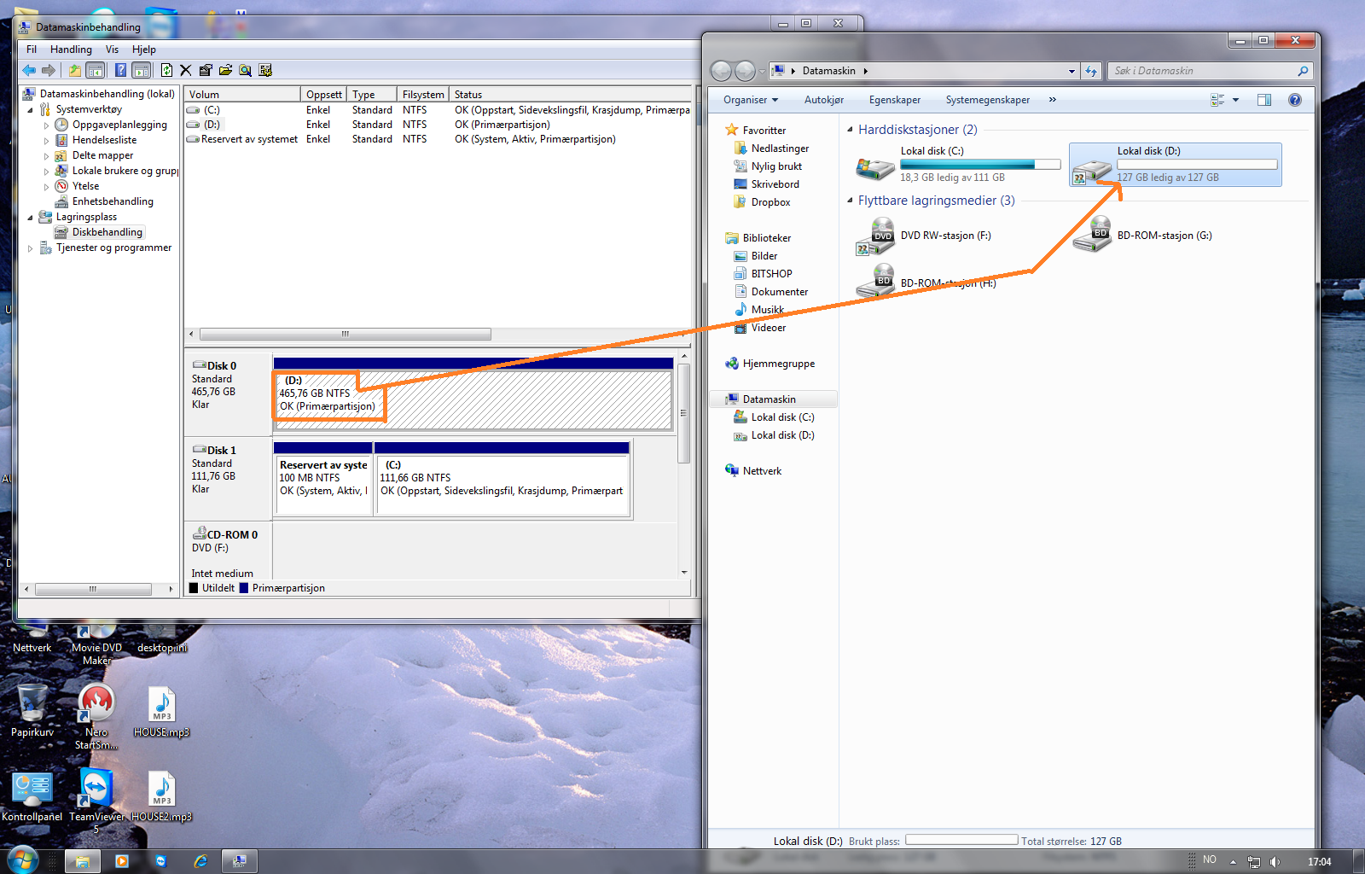This screenshot has height=874, width=1365.
Task: Open the Handling menu
Action: tap(71, 50)
